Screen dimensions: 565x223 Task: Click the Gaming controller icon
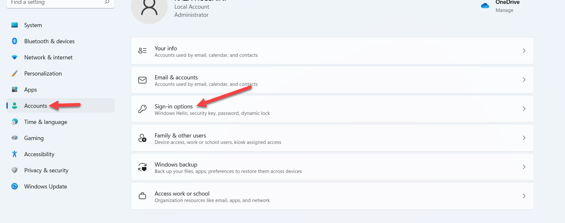15,138
